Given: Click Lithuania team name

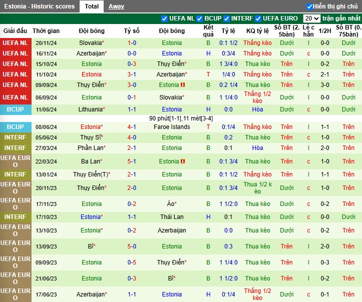Looking at the screenshot, I should [92, 109].
